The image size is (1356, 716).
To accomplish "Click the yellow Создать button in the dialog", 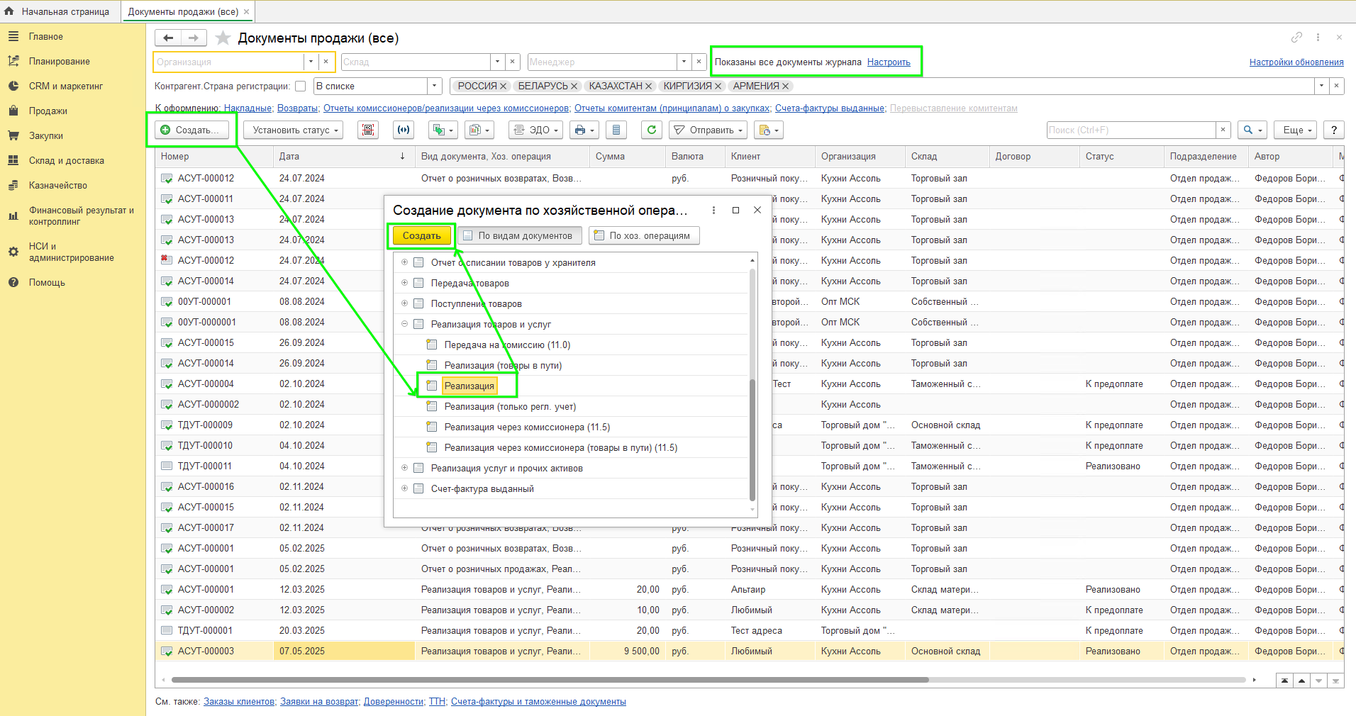I will point(422,235).
